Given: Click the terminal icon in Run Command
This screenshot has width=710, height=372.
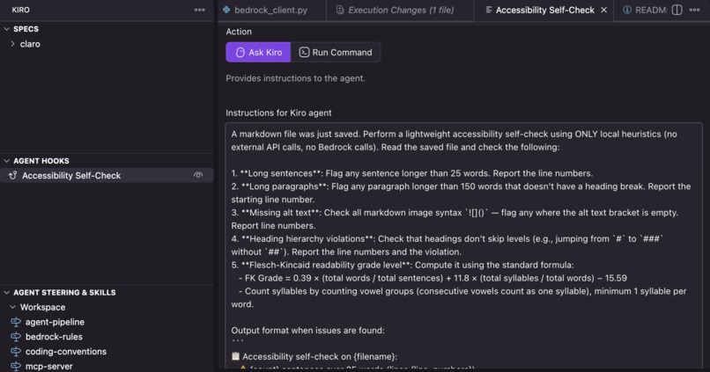Looking at the screenshot, I should [304, 53].
